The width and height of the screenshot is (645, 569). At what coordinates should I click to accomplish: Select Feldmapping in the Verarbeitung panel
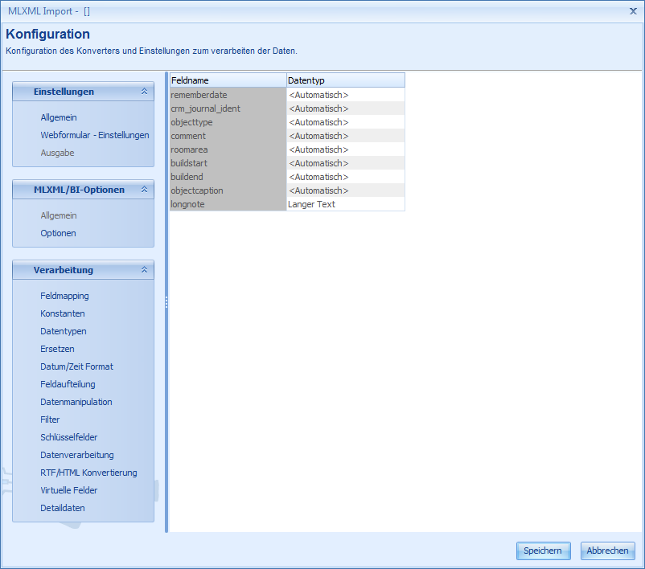65,296
